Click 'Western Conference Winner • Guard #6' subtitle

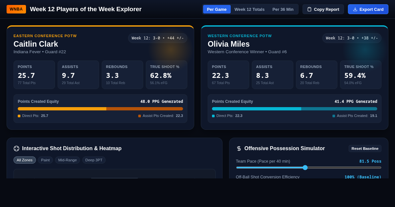[247, 52]
